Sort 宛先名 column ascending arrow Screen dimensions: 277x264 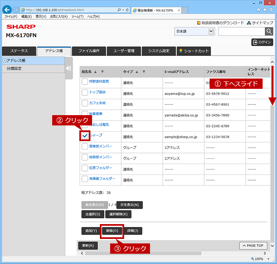tap(95, 72)
